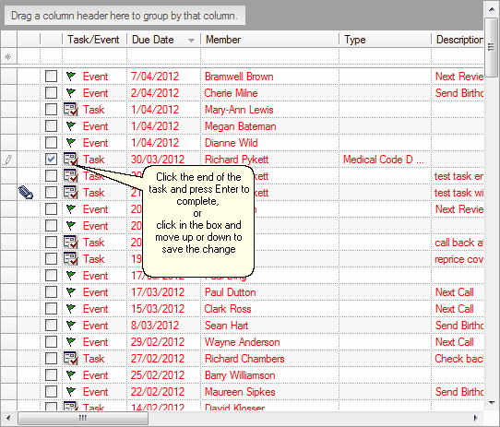Sort by the Member column header
500x427 pixels.
coord(269,40)
